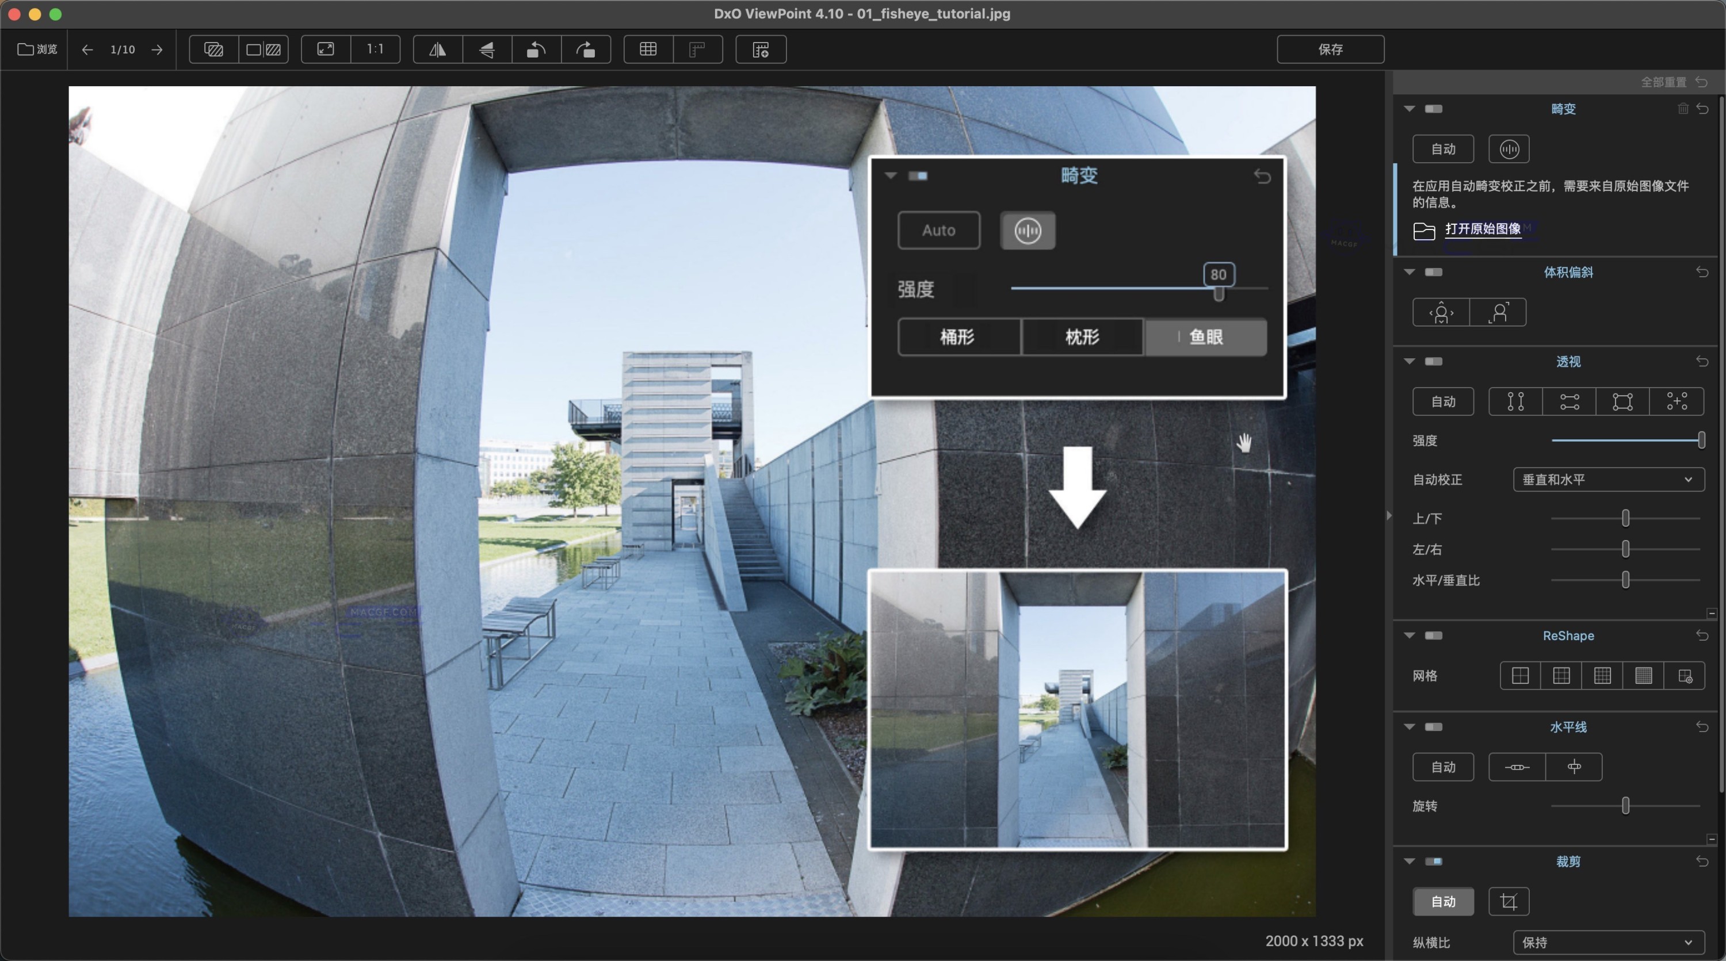Image resolution: width=1726 pixels, height=961 pixels.
Task: Click the 打开原始图像 link
Action: tap(1482, 229)
